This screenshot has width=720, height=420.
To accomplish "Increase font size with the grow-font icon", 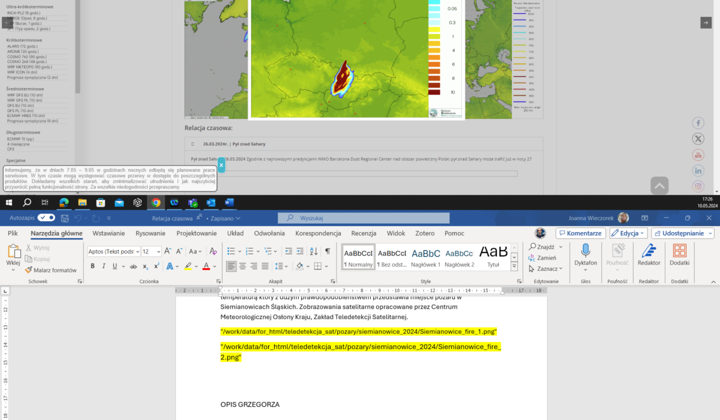I will [168, 251].
